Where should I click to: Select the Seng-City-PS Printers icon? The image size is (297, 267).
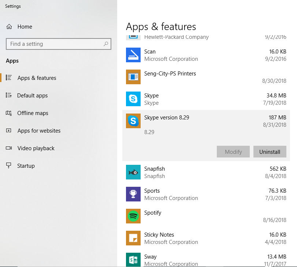pos(133,77)
